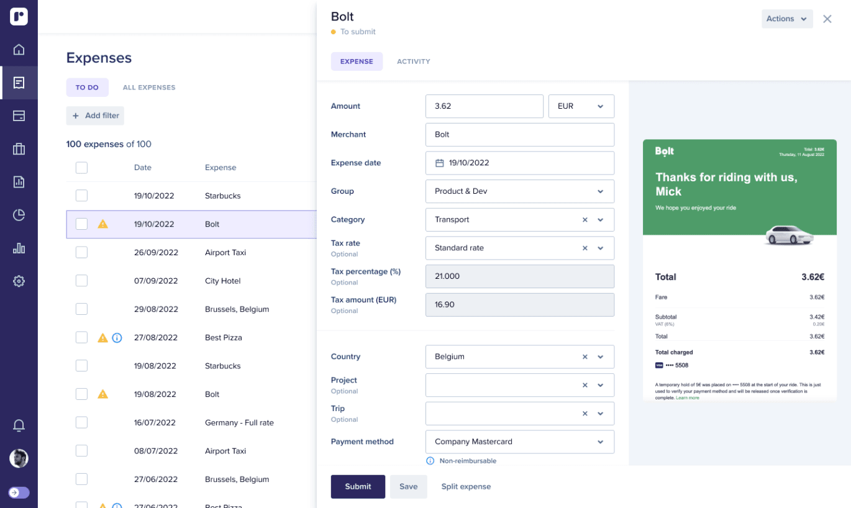The image size is (851, 508).
Task: Open the Cards icon in sidebar
Action: tap(19, 116)
